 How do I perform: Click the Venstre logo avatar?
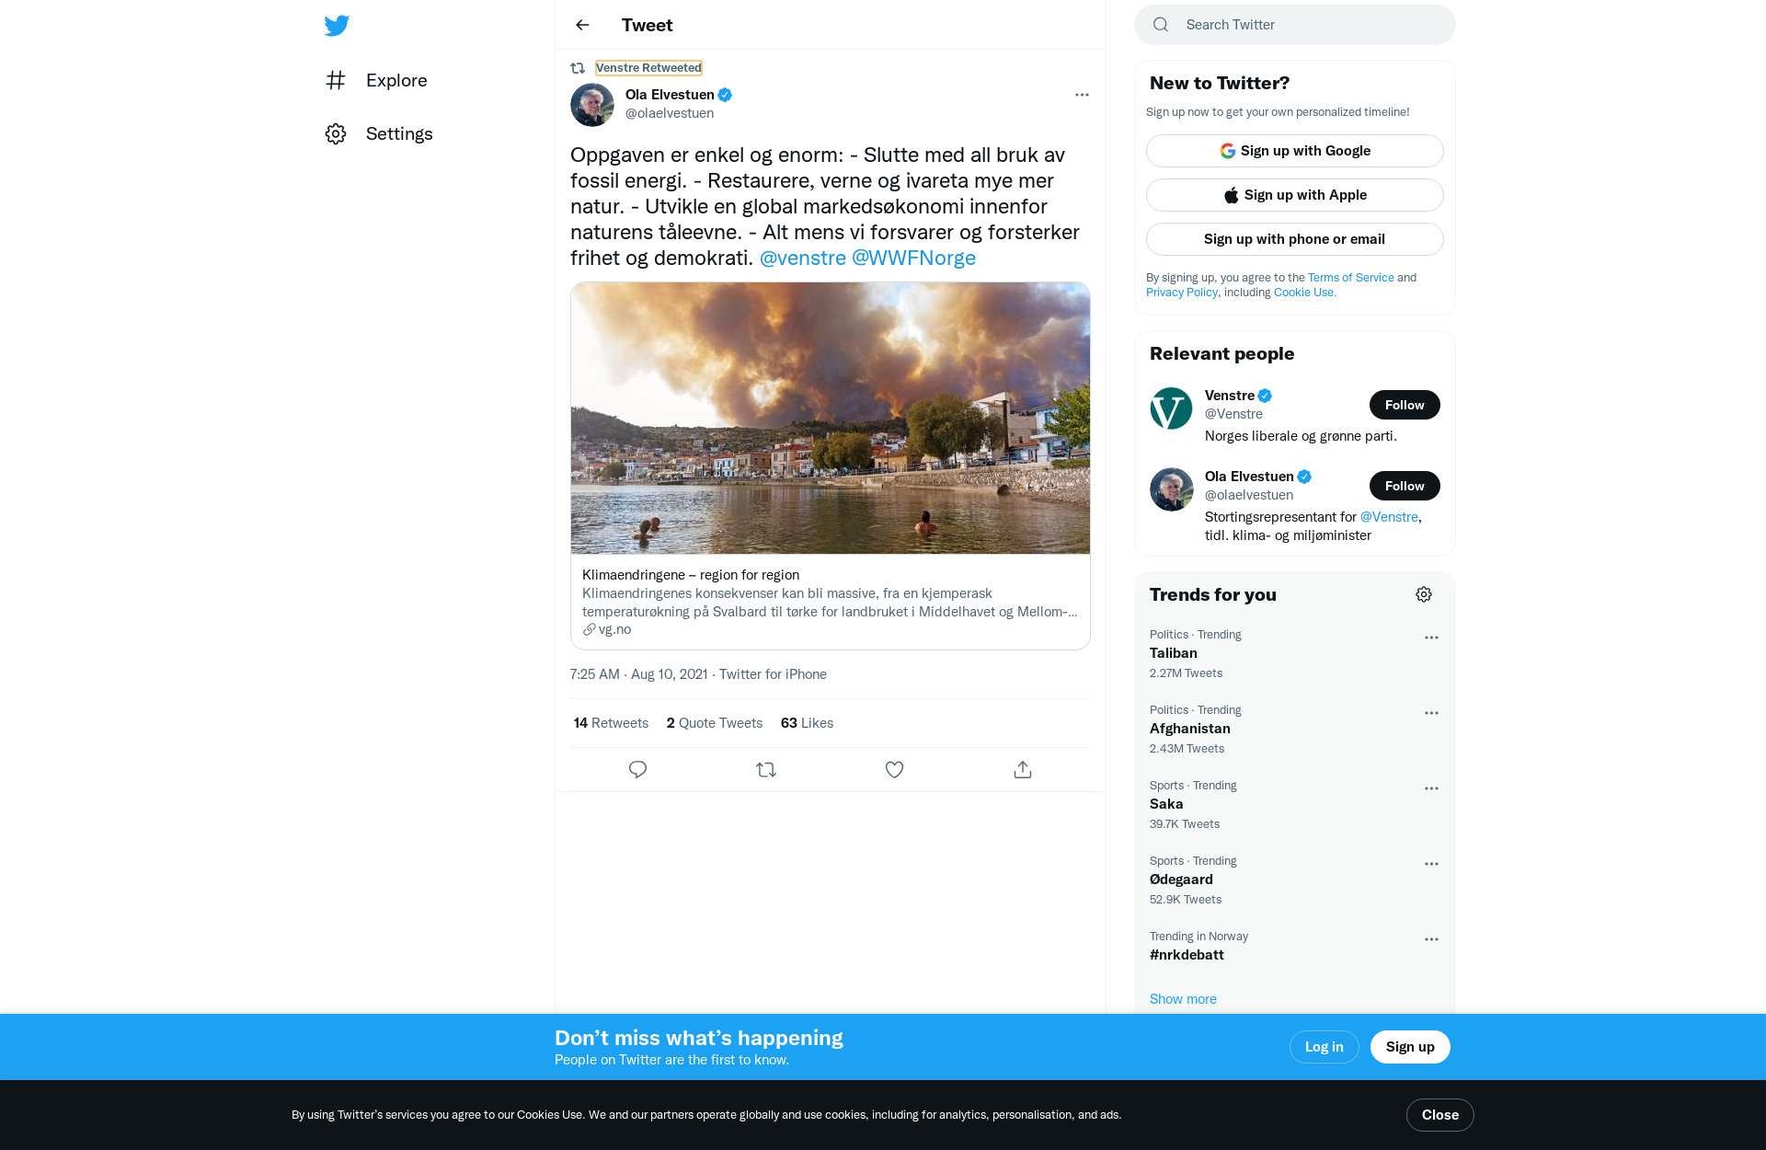pyautogui.click(x=1172, y=408)
